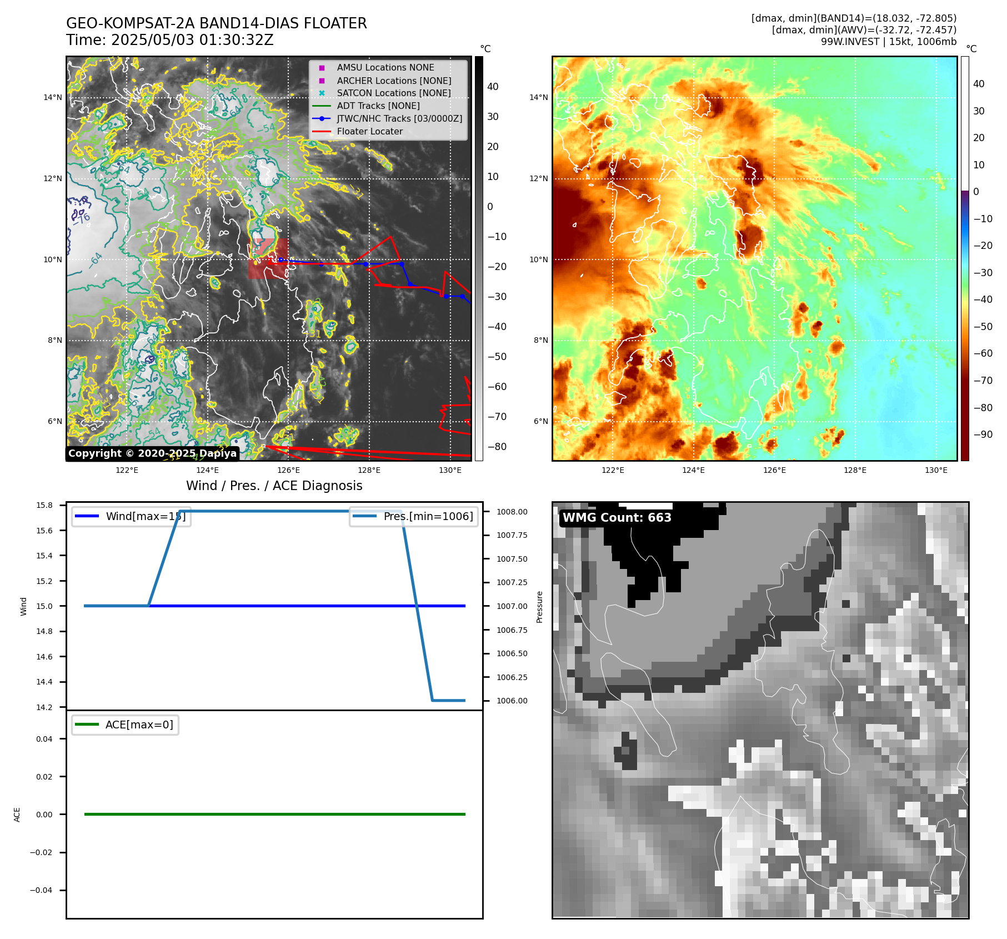Click the '-90' tick on the rainbow colorbar
The height and width of the screenshot is (939, 1007).
[x=983, y=434]
